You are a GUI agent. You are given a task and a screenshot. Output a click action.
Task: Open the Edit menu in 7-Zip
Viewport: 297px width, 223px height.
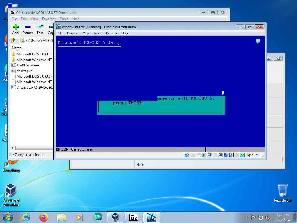(x=24, y=19)
